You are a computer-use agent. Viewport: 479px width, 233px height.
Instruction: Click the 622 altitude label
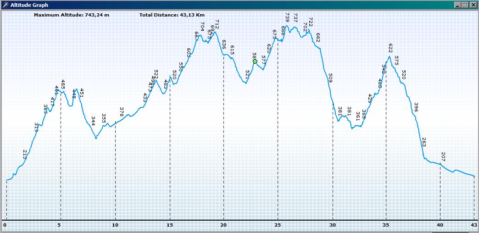tap(390, 48)
